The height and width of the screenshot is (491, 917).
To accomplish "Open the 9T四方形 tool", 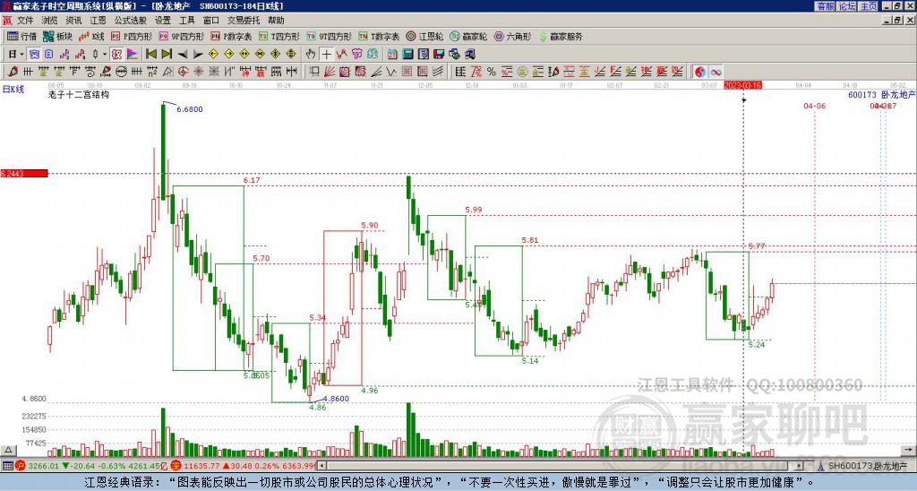I will 330,36.
